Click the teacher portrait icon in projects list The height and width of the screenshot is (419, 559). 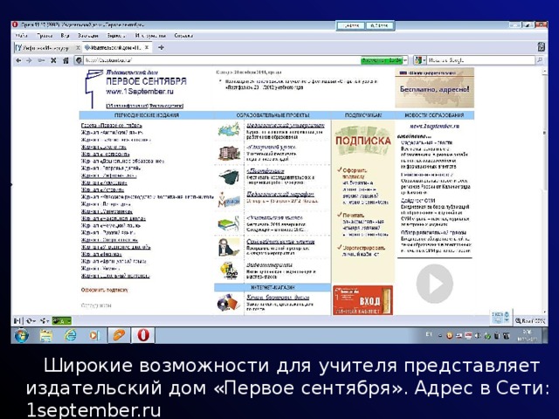point(229,247)
